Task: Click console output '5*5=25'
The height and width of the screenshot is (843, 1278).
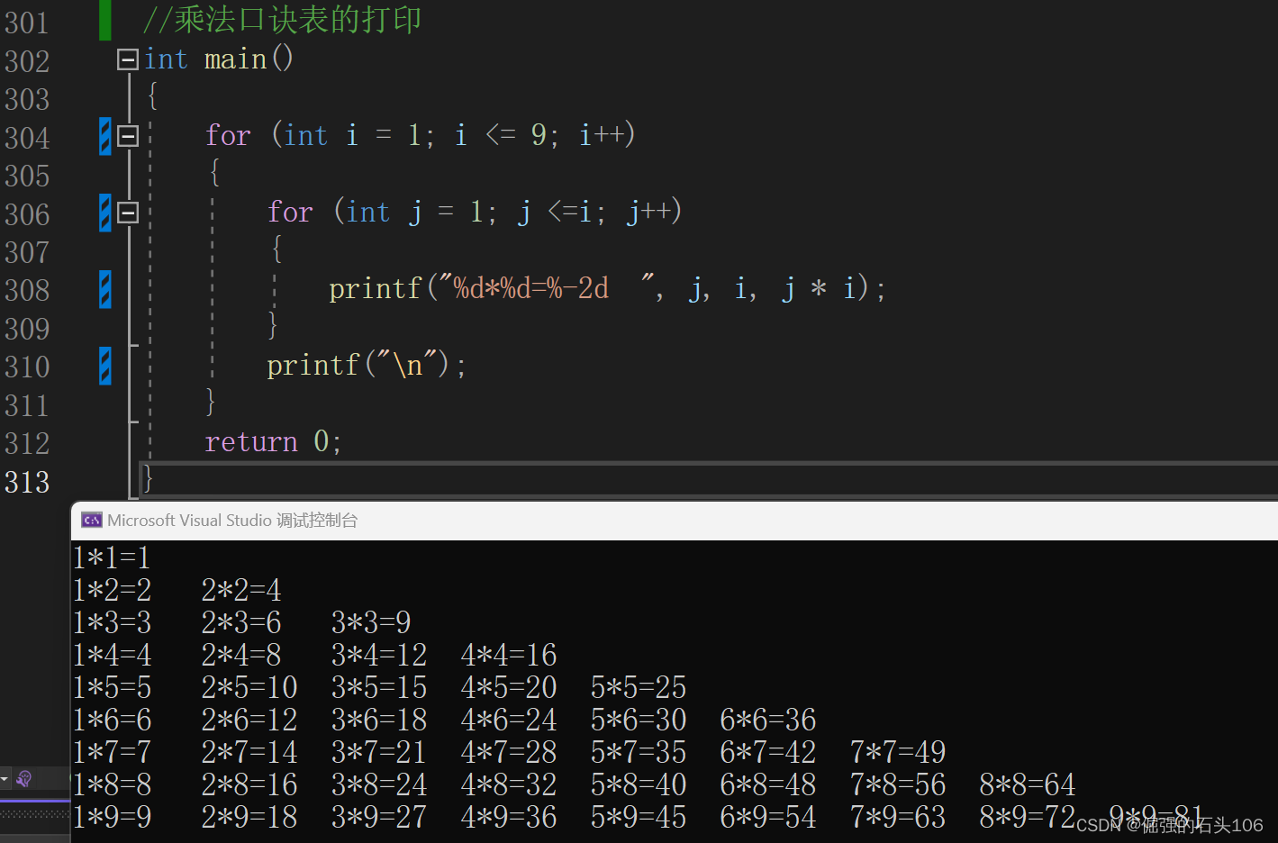Action: (639, 687)
